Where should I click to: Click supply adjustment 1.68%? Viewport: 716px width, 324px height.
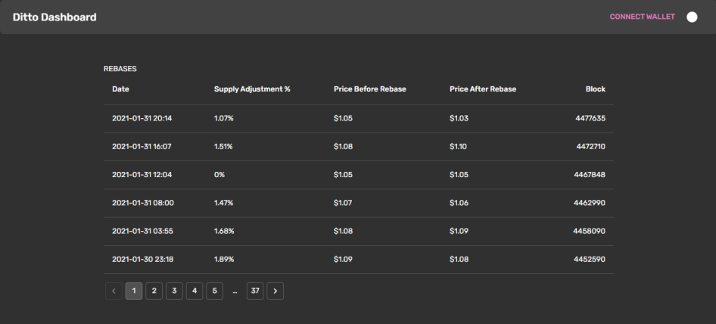(x=224, y=231)
